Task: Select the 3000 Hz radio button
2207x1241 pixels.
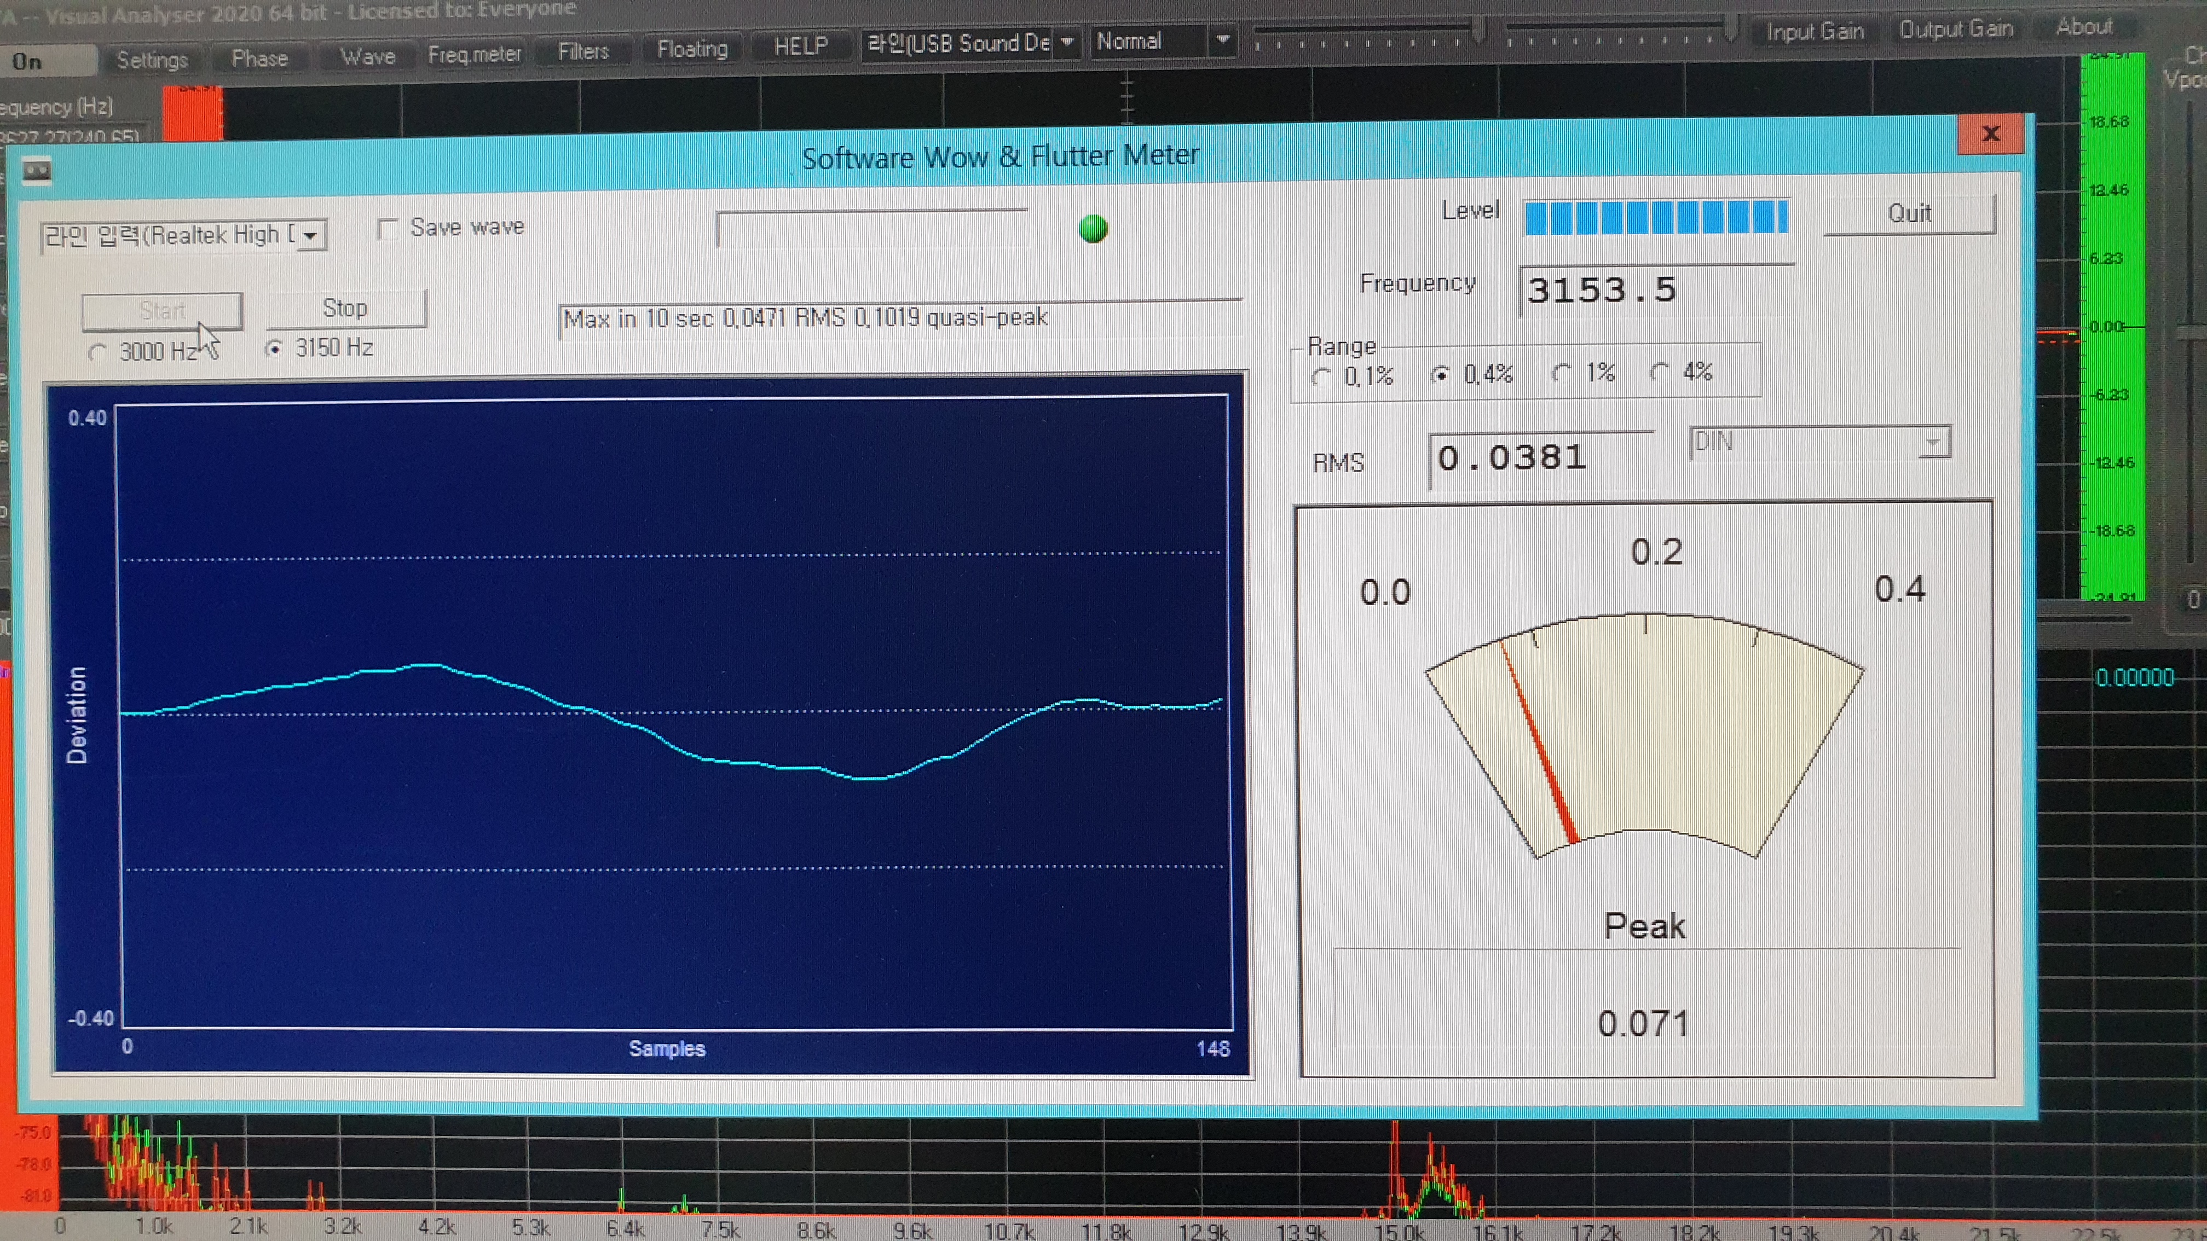Action: [x=97, y=352]
